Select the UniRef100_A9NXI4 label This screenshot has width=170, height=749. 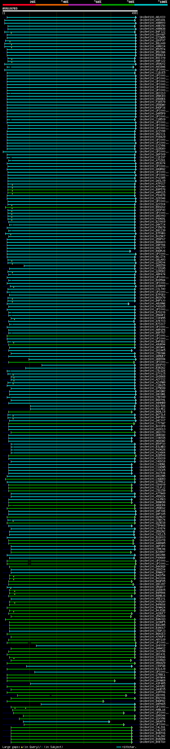pos(152,46)
